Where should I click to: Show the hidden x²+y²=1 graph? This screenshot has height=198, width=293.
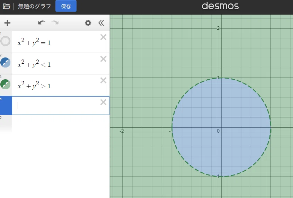[x=6, y=41]
